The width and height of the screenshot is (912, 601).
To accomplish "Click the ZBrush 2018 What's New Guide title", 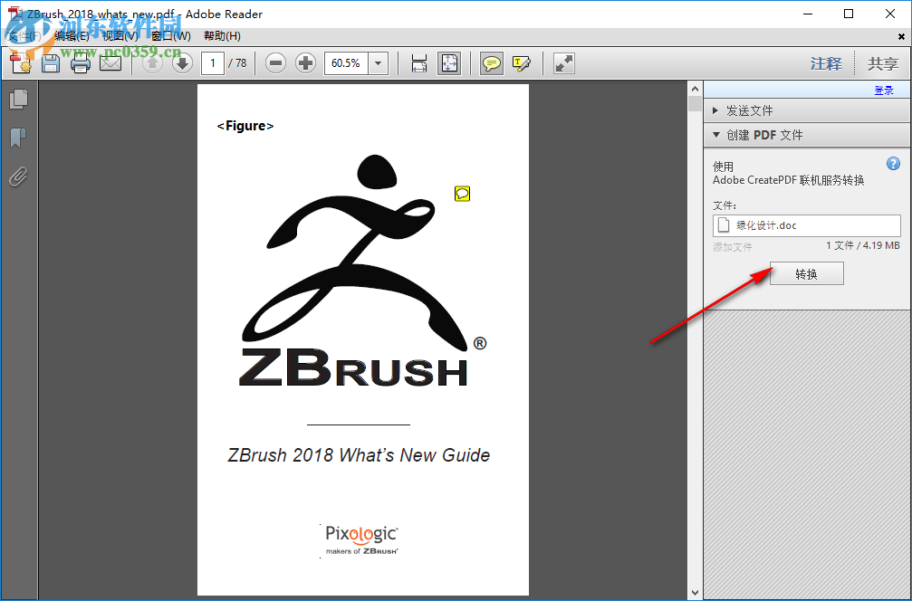I will (359, 454).
